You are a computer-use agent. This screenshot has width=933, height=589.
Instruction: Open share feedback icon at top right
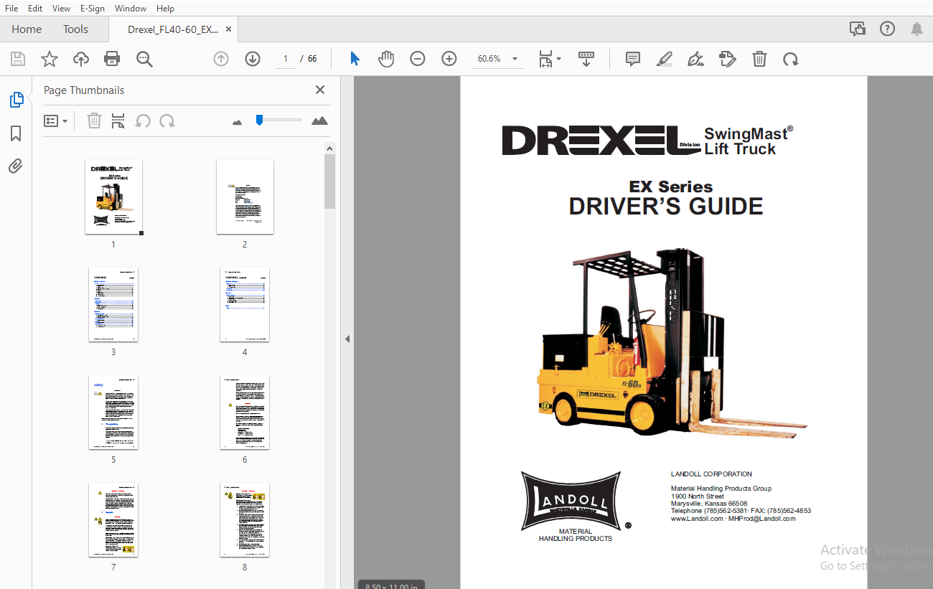click(x=857, y=29)
